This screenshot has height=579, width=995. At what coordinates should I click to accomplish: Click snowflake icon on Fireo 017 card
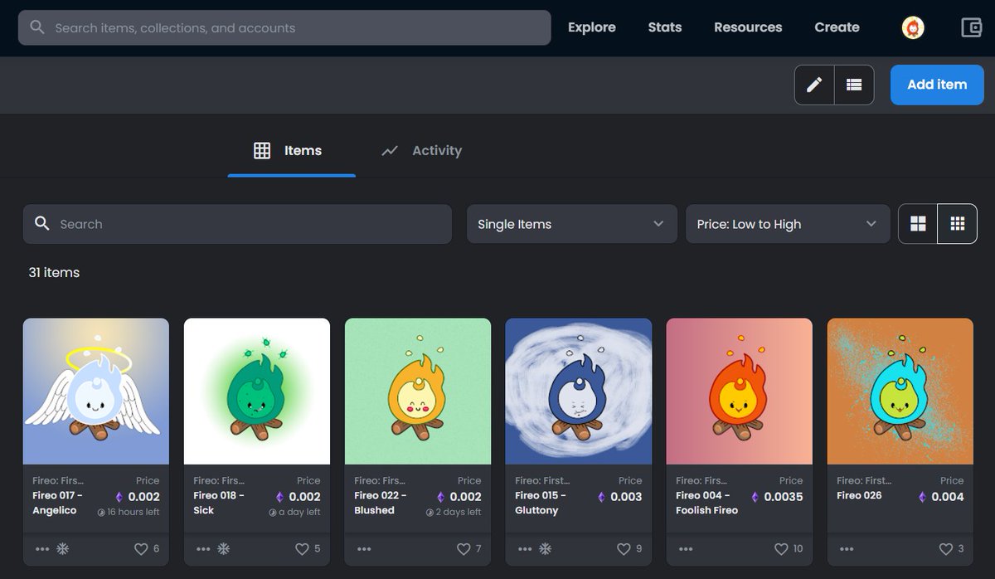[62, 549]
